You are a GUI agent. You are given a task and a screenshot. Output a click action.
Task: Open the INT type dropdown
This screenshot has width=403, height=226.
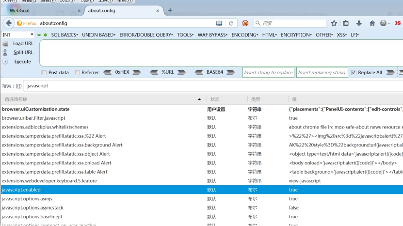coord(18,35)
